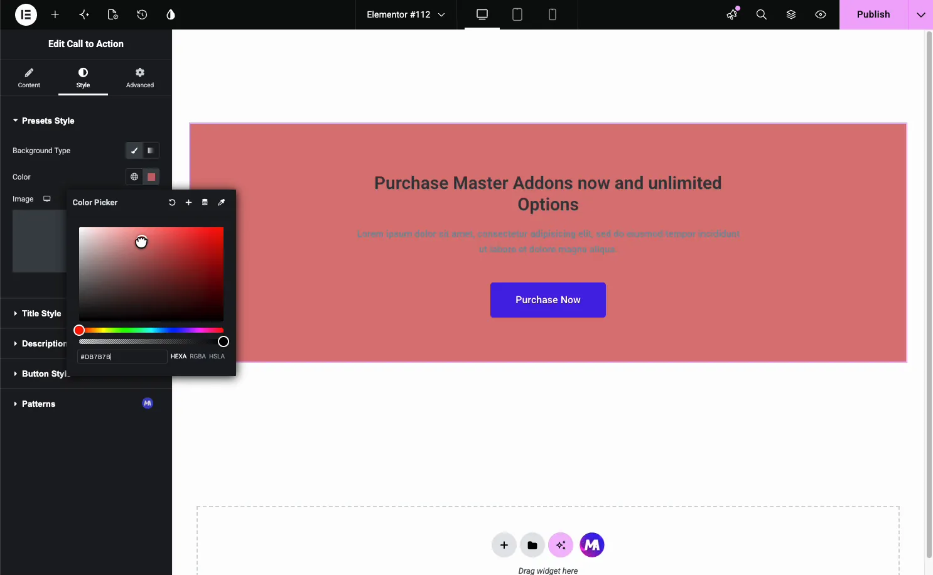
Task: Expand the Title Style section
Action: point(37,313)
